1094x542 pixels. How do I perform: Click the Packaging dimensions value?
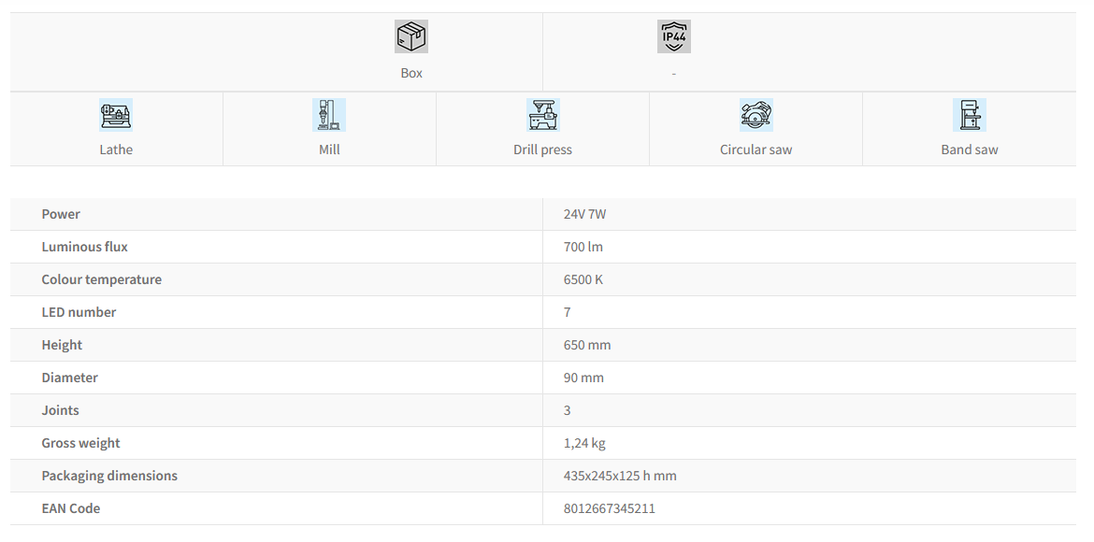coord(620,476)
